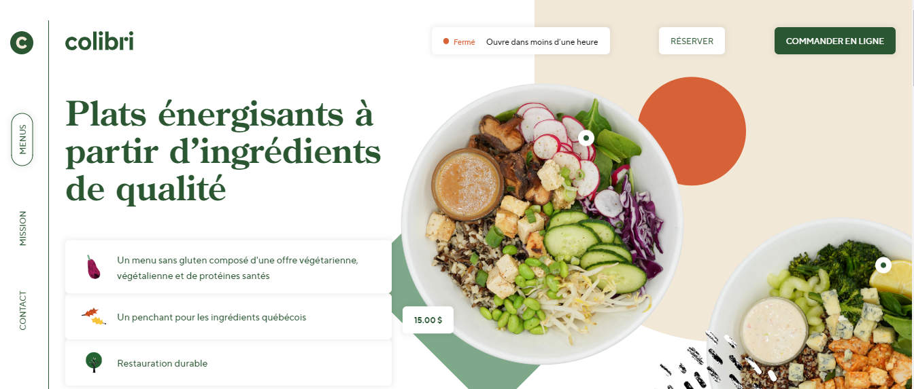Click the colibri wordmark logo
The width and height of the screenshot is (914, 389).
pyautogui.click(x=99, y=41)
